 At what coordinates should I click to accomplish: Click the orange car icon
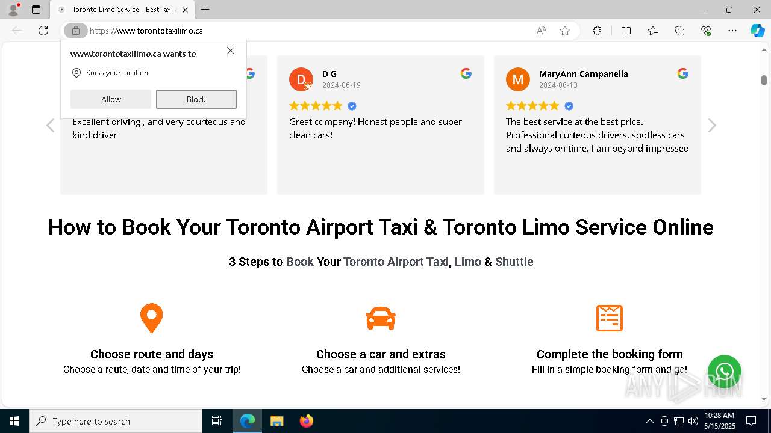click(x=381, y=318)
